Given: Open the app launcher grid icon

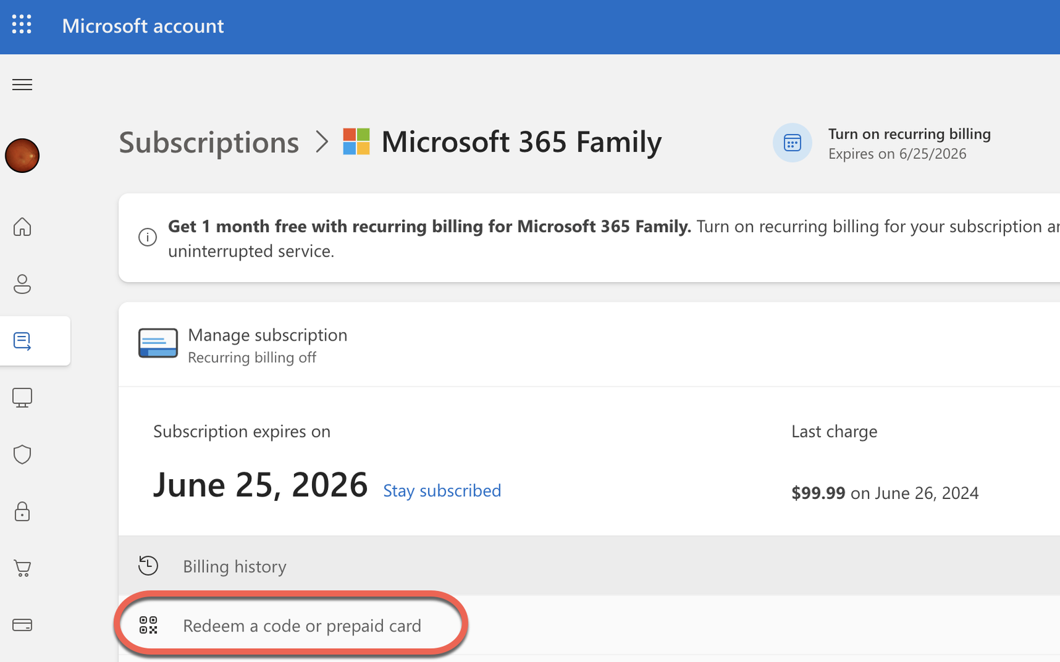Looking at the screenshot, I should click(x=22, y=25).
